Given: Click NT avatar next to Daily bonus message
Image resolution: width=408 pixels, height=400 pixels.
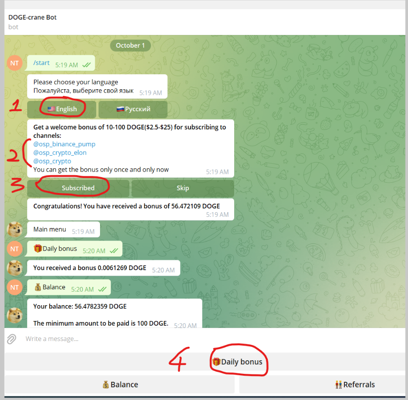Looking at the screenshot, I should (14, 249).
